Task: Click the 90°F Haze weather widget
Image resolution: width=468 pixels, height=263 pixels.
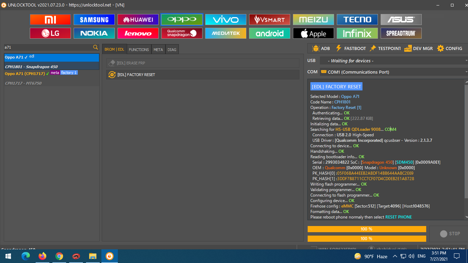Action: click(x=371, y=256)
